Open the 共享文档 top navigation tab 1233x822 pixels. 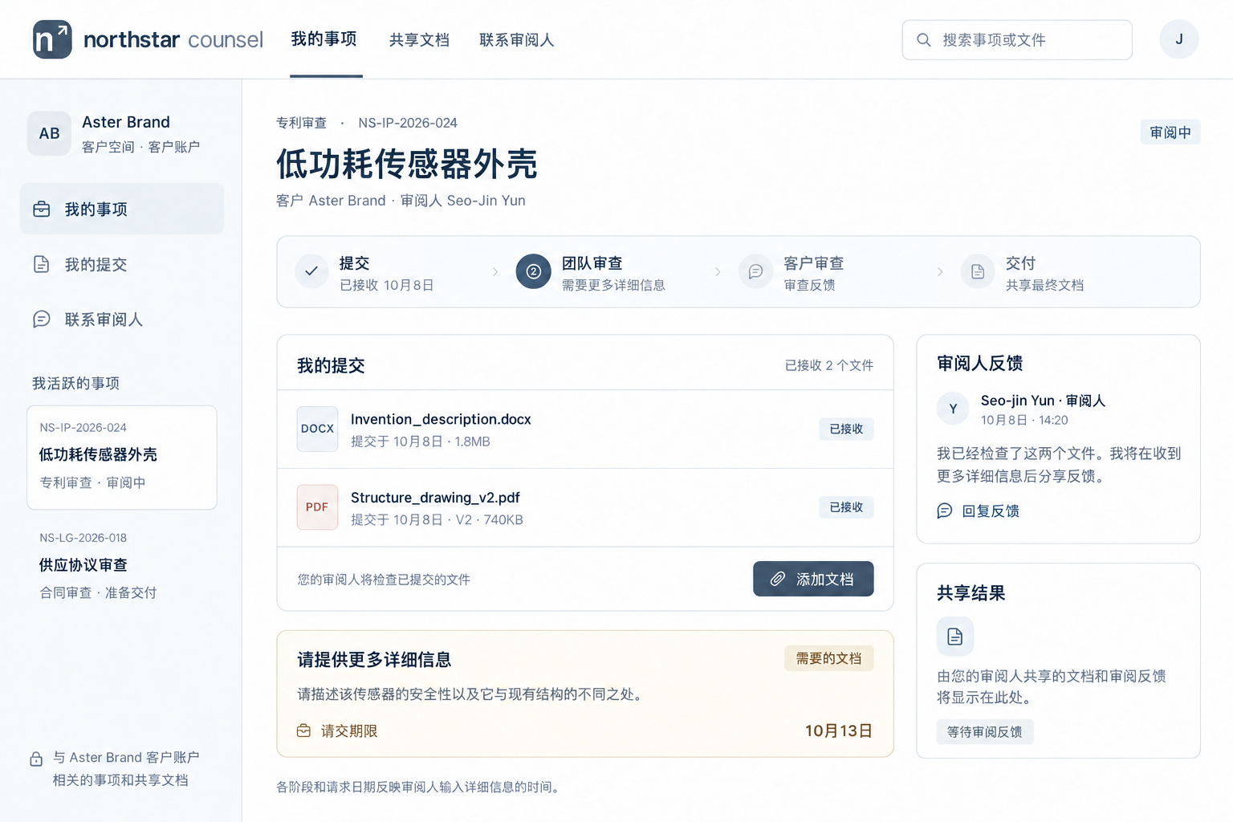click(x=419, y=40)
